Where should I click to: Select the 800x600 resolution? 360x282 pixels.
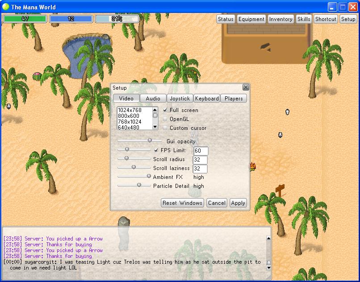(134, 116)
